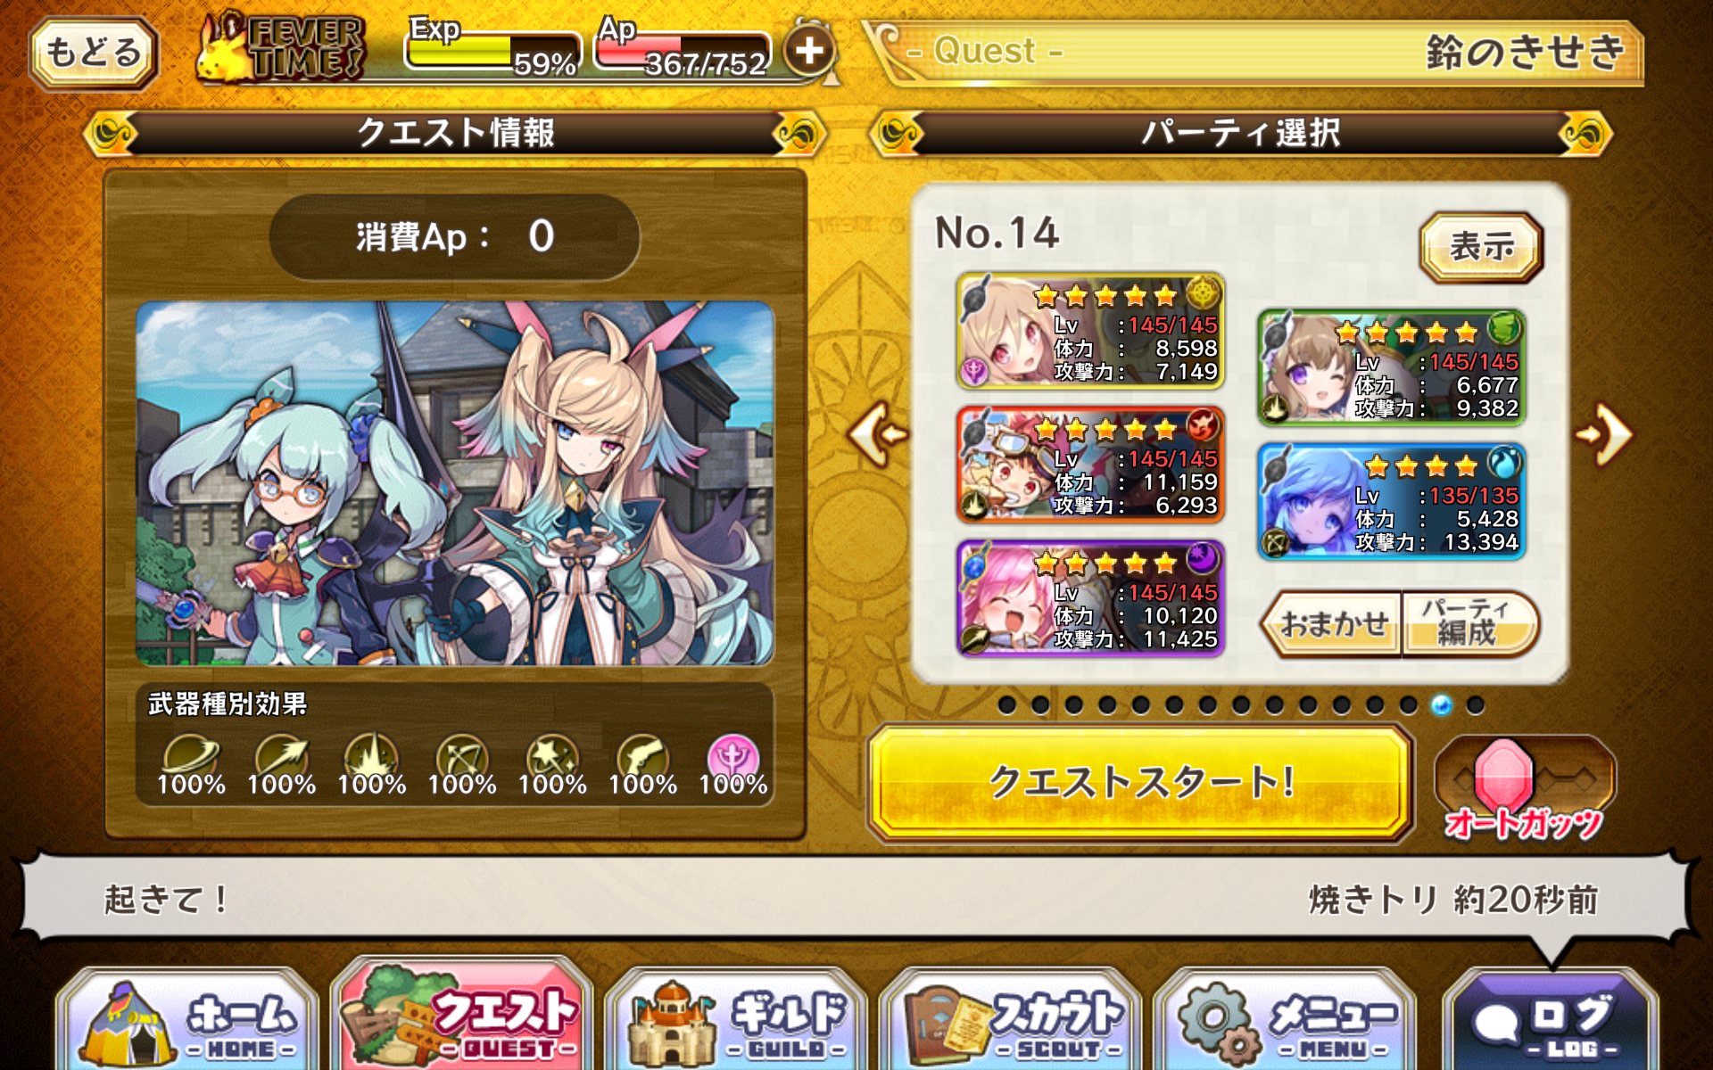The width and height of the screenshot is (1713, 1070).
Task: Select the highlighted blue party page dot
Action: 1441,705
